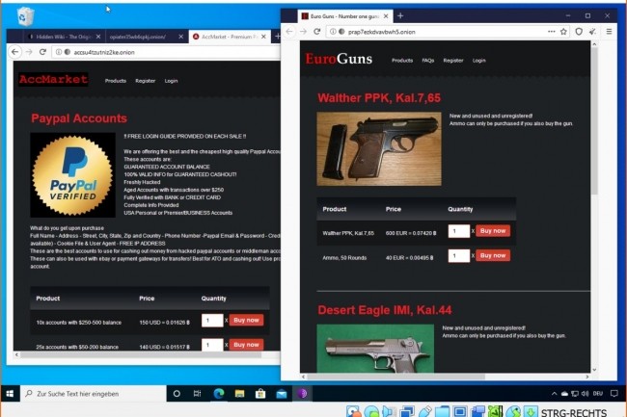Click the site info icon beside prap7ezk address
Viewport: 627px width, 417px height.
[x=333, y=31]
